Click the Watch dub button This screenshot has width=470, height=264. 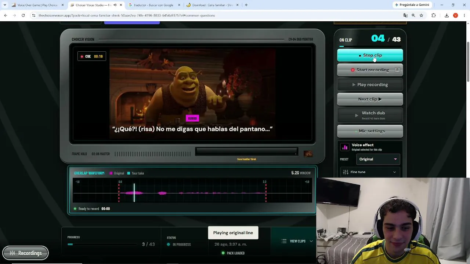[x=370, y=115]
